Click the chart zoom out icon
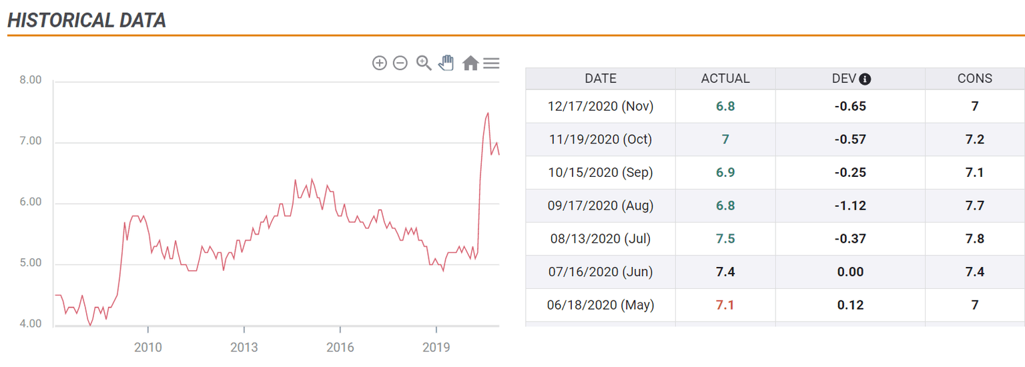Image resolution: width=1025 pixels, height=367 pixels. coord(400,63)
